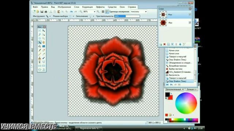This screenshot has height=131, width=234.
Task: Select the Ellipse shape tool
Action: (x=40, y=70)
